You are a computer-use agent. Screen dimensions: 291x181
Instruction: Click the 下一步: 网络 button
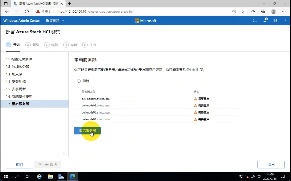tap(47, 165)
